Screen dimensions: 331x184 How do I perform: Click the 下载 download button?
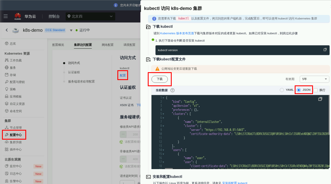tap(160, 79)
